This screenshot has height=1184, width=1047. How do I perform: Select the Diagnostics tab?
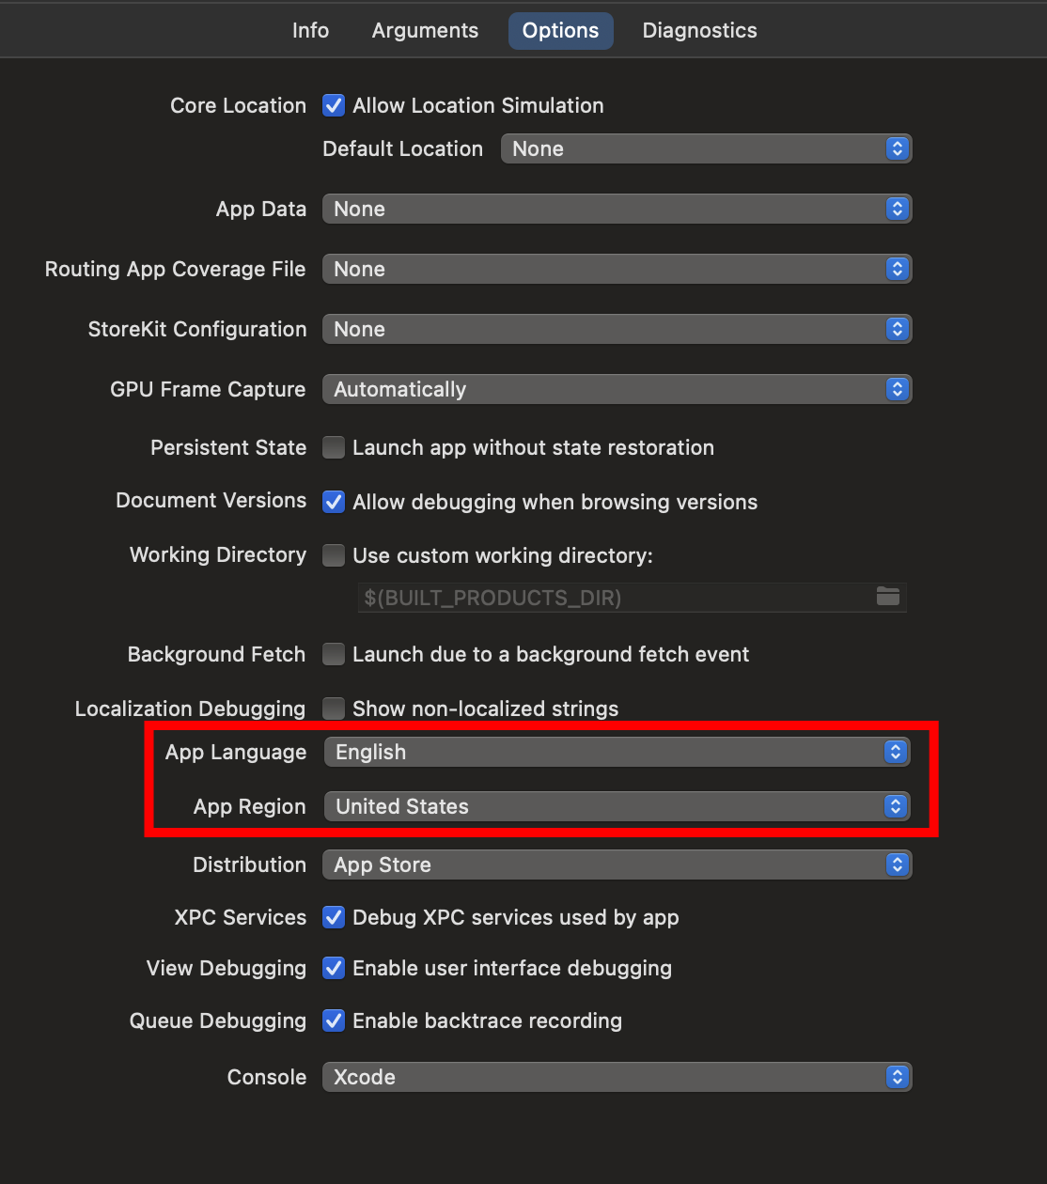(x=699, y=31)
